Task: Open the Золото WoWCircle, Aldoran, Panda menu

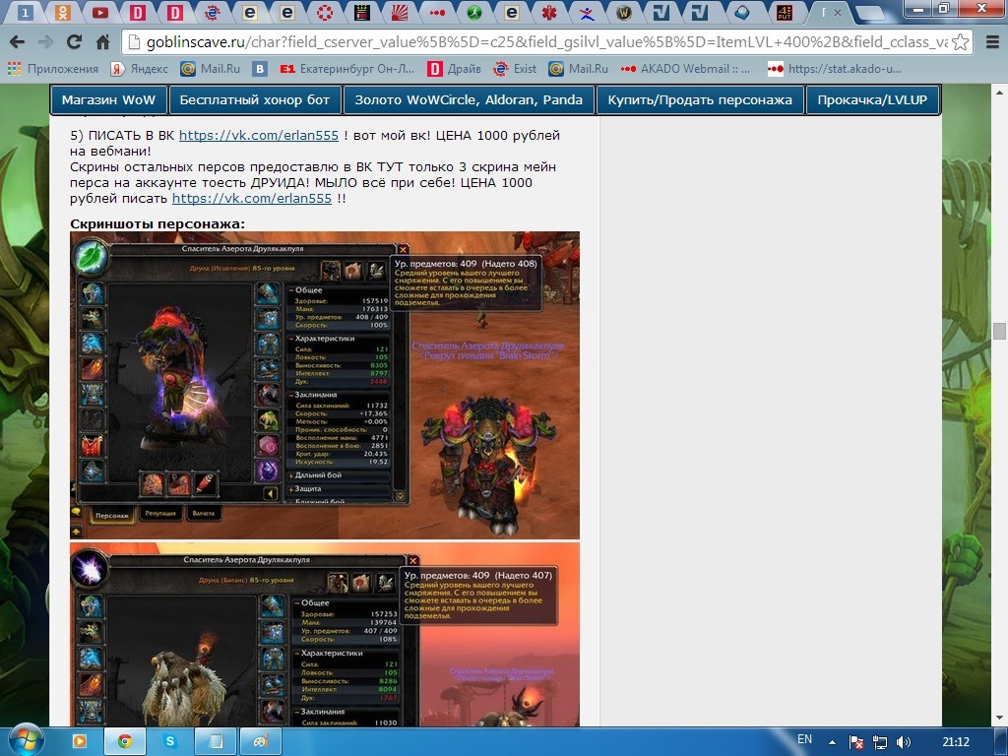Action: tap(469, 100)
